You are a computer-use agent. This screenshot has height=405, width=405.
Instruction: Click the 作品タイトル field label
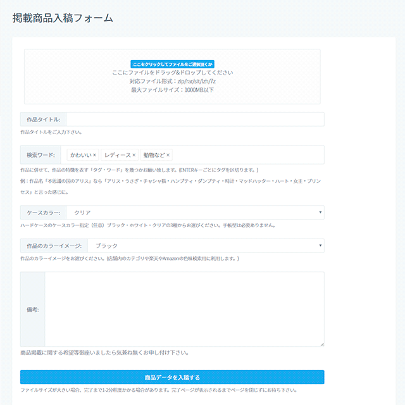point(43,120)
